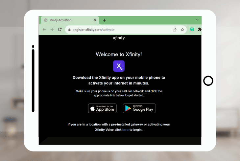The width and height of the screenshot is (240, 161).
Task: Click Download on the App Store badge
Action: pyautogui.click(x=102, y=108)
